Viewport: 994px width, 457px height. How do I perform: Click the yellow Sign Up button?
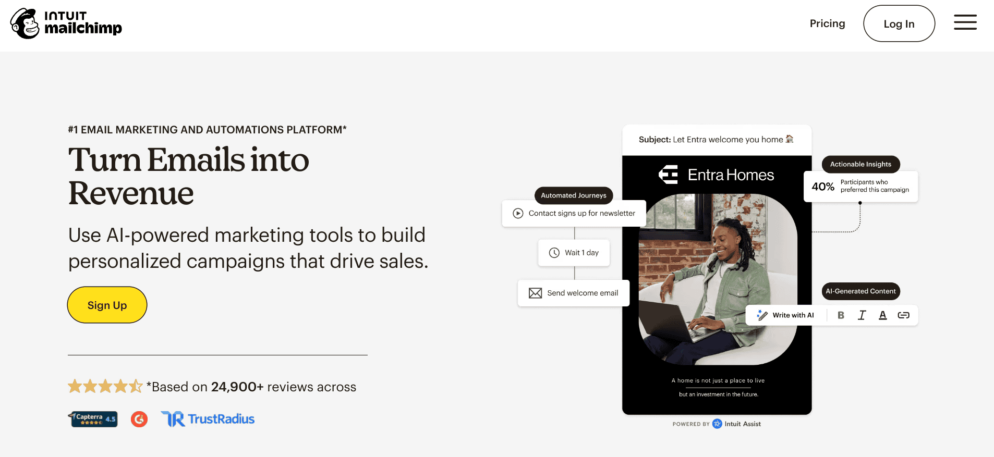107,305
